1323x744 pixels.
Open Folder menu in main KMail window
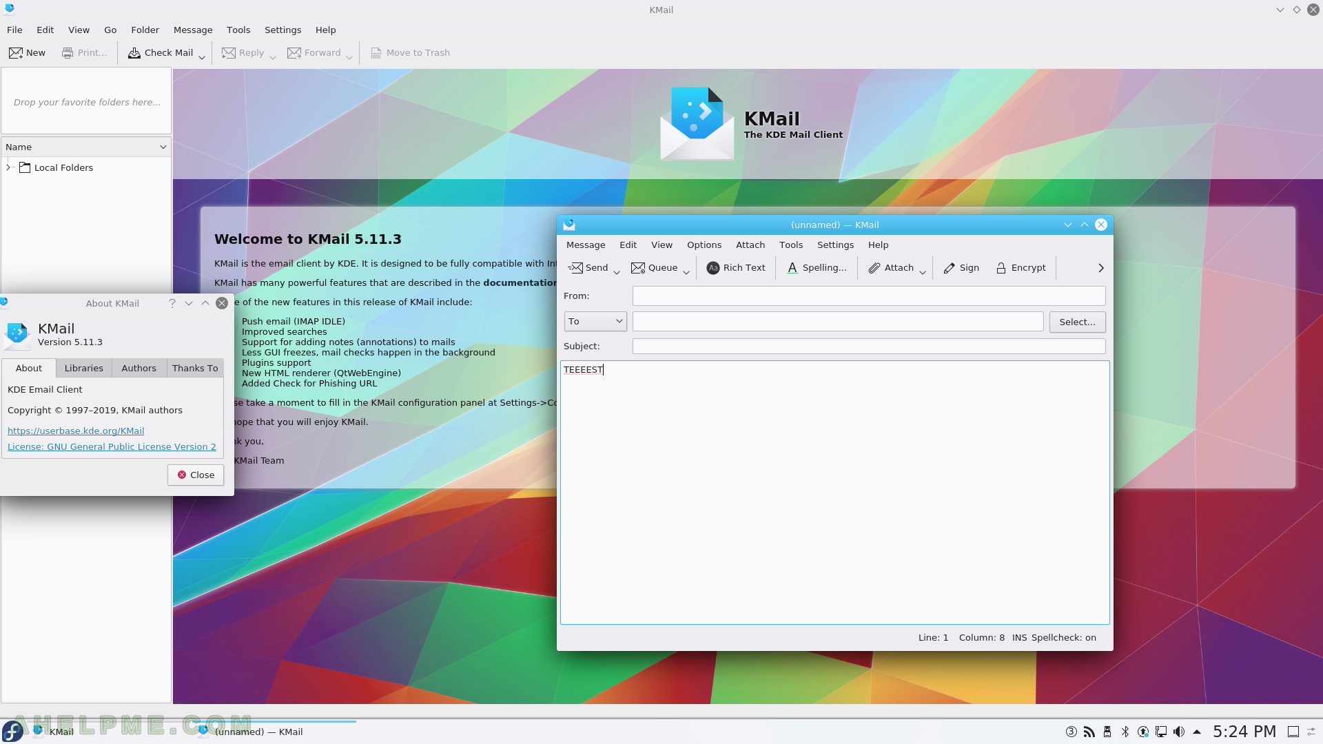click(x=145, y=30)
